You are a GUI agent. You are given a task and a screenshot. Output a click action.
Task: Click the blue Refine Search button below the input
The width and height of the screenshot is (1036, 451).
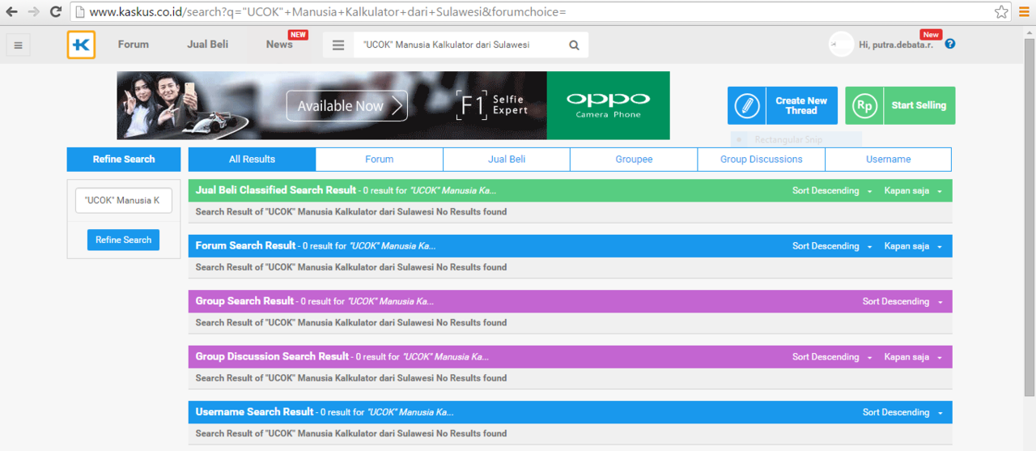[x=123, y=240]
